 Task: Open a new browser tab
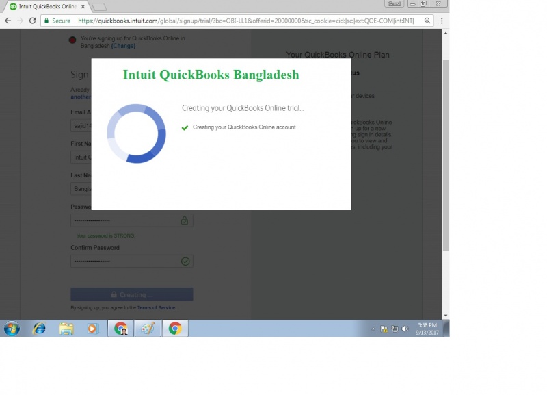point(99,7)
